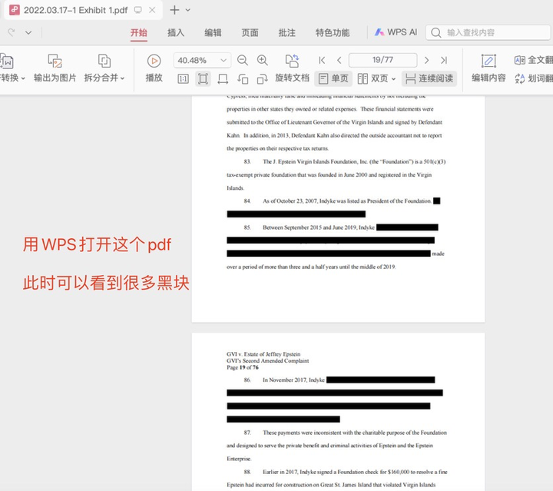The width and height of the screenshot is (553, 491).
Task: Click the 旋转文档 rotate document icon
Action: point(292,61)
